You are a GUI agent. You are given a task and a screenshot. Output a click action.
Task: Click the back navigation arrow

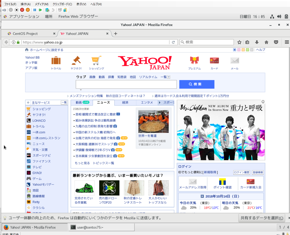(6, 42)
